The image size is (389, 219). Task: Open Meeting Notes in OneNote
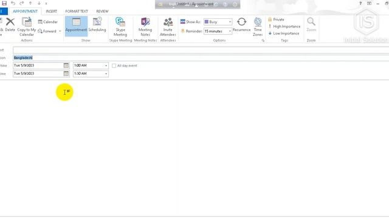click(145, 27)
